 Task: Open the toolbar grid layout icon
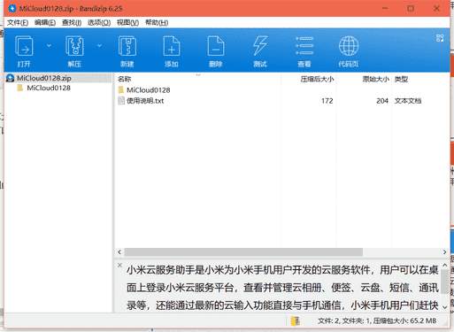(x=440, y=38)
